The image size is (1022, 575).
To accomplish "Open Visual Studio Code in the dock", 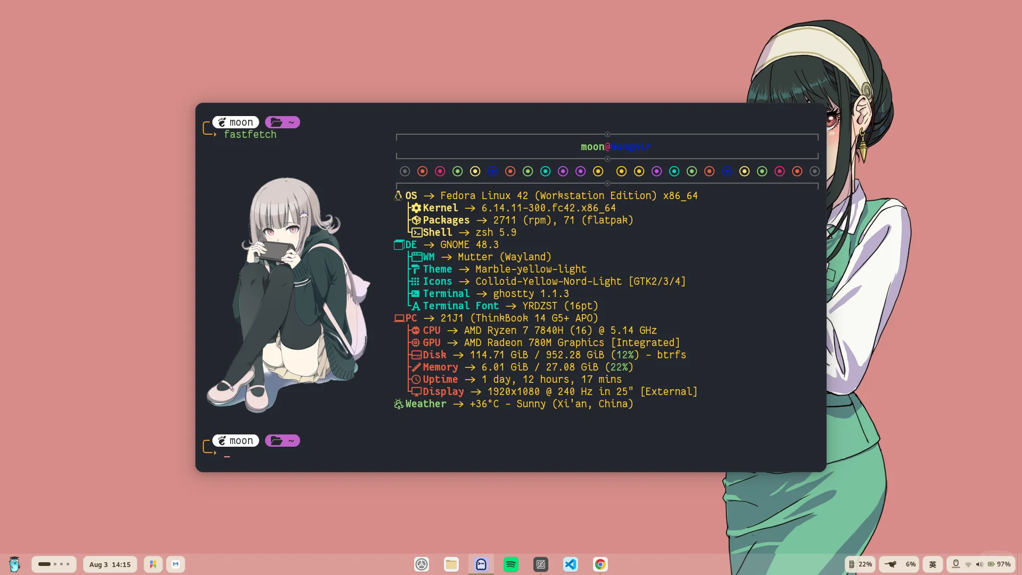I will point(570,564).
